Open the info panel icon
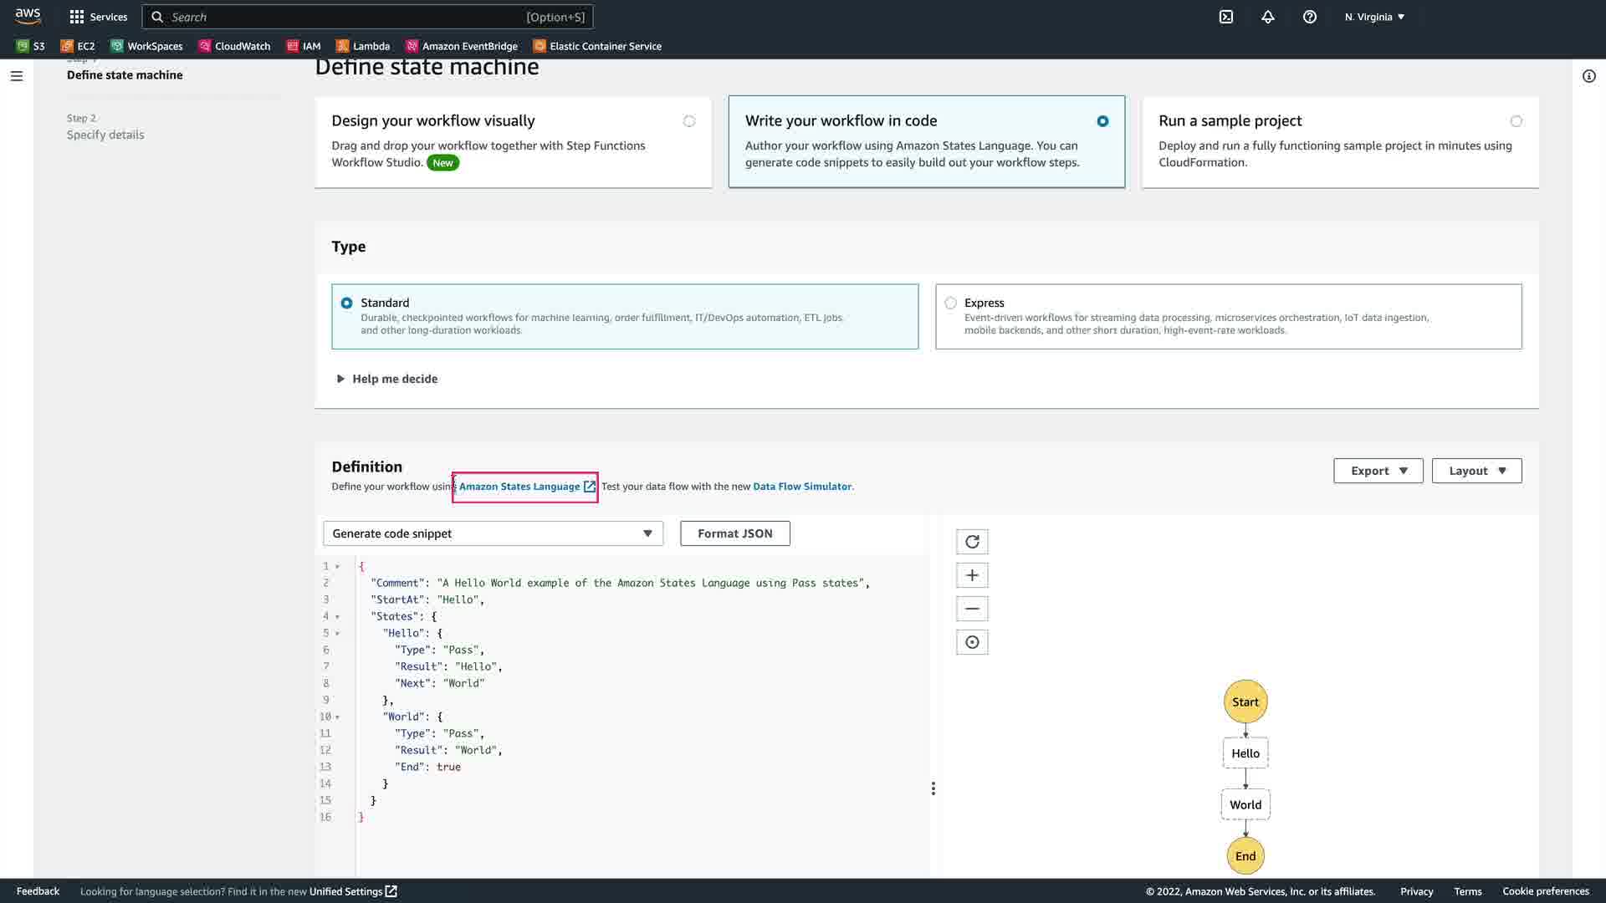This screenshot has height=903, width=1606. tap(1588, 76)
